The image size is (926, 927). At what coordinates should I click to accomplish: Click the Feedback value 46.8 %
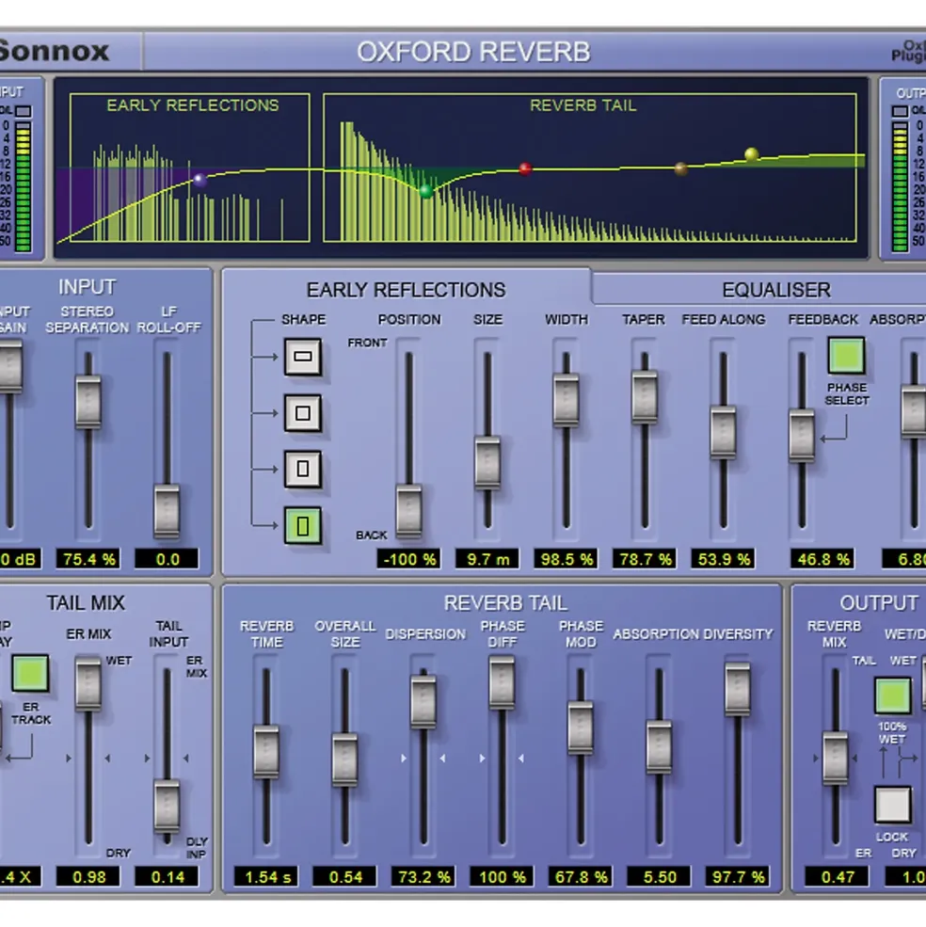pos(822,559)
